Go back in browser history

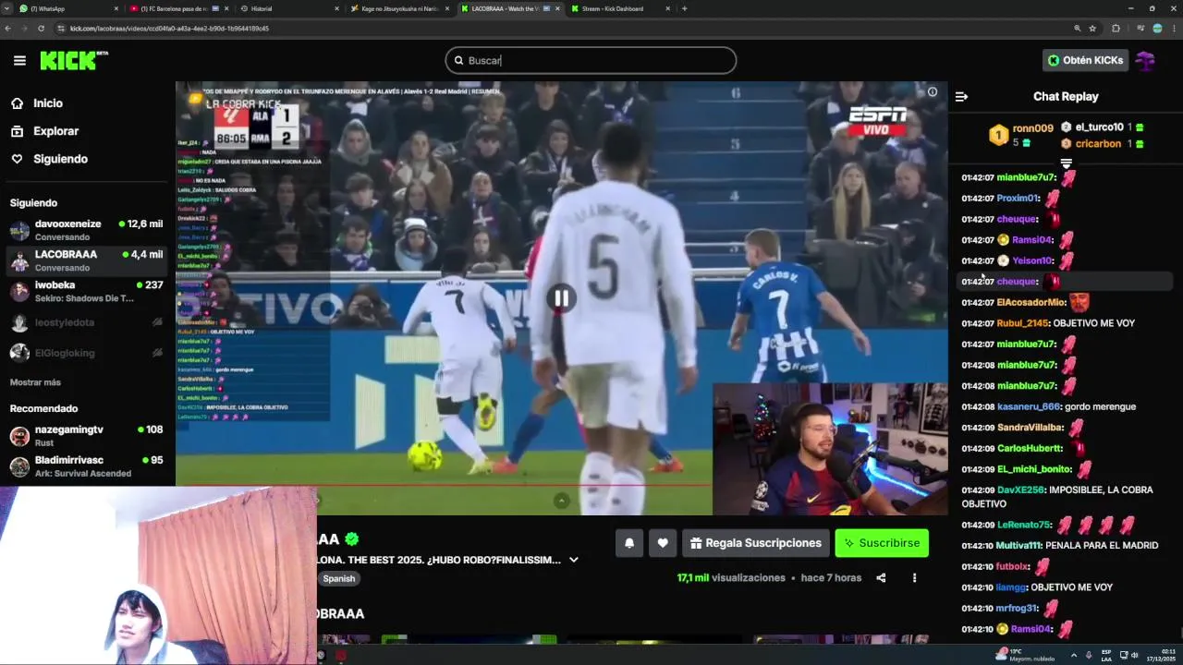tap(7, 29)
